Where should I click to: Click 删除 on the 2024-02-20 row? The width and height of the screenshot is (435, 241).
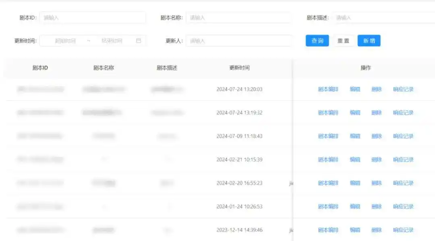376,183
